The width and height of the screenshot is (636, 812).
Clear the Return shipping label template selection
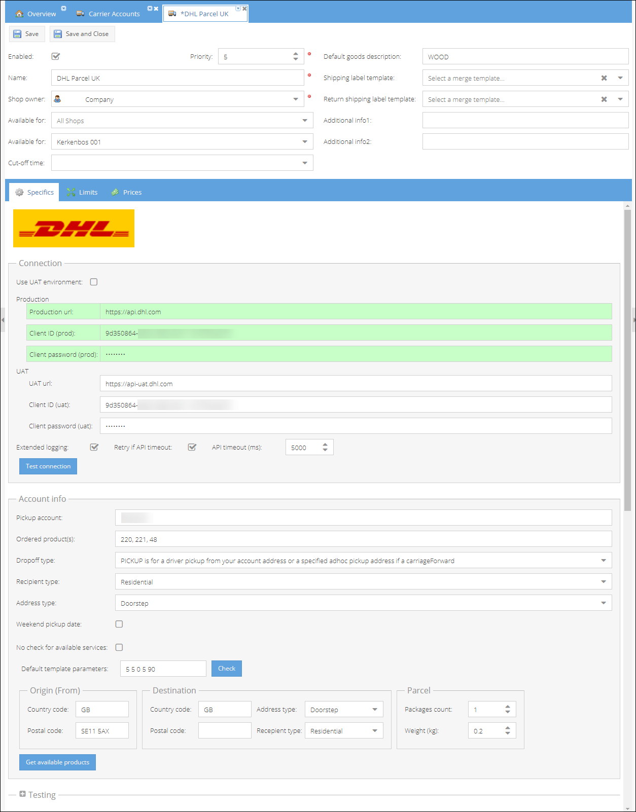coord(604,99)
